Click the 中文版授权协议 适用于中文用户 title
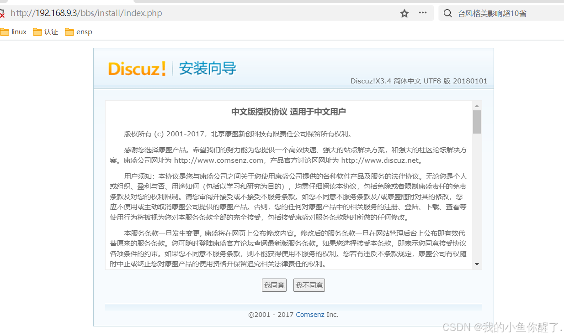The width and height of the screenshot is (564, 336). (x=288, y=112)
